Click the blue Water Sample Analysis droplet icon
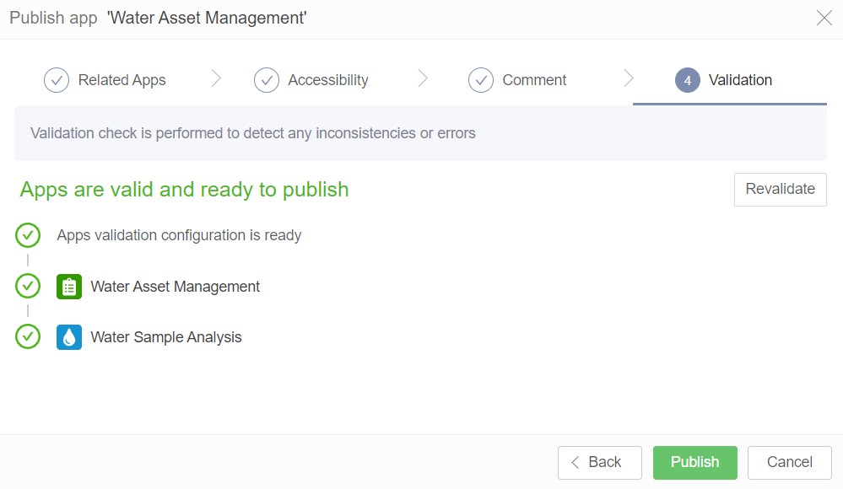This screenshot has width=843, height=489. [x=69, y=337]
